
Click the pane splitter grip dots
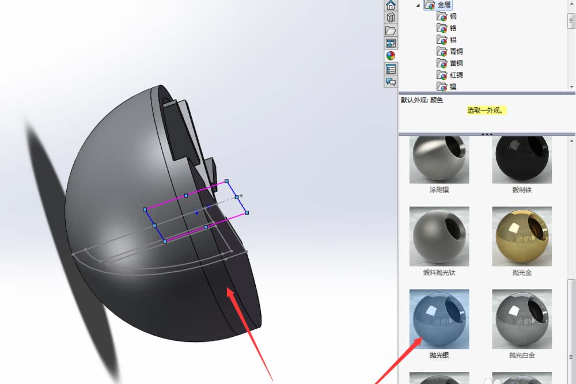click(487, 134)
